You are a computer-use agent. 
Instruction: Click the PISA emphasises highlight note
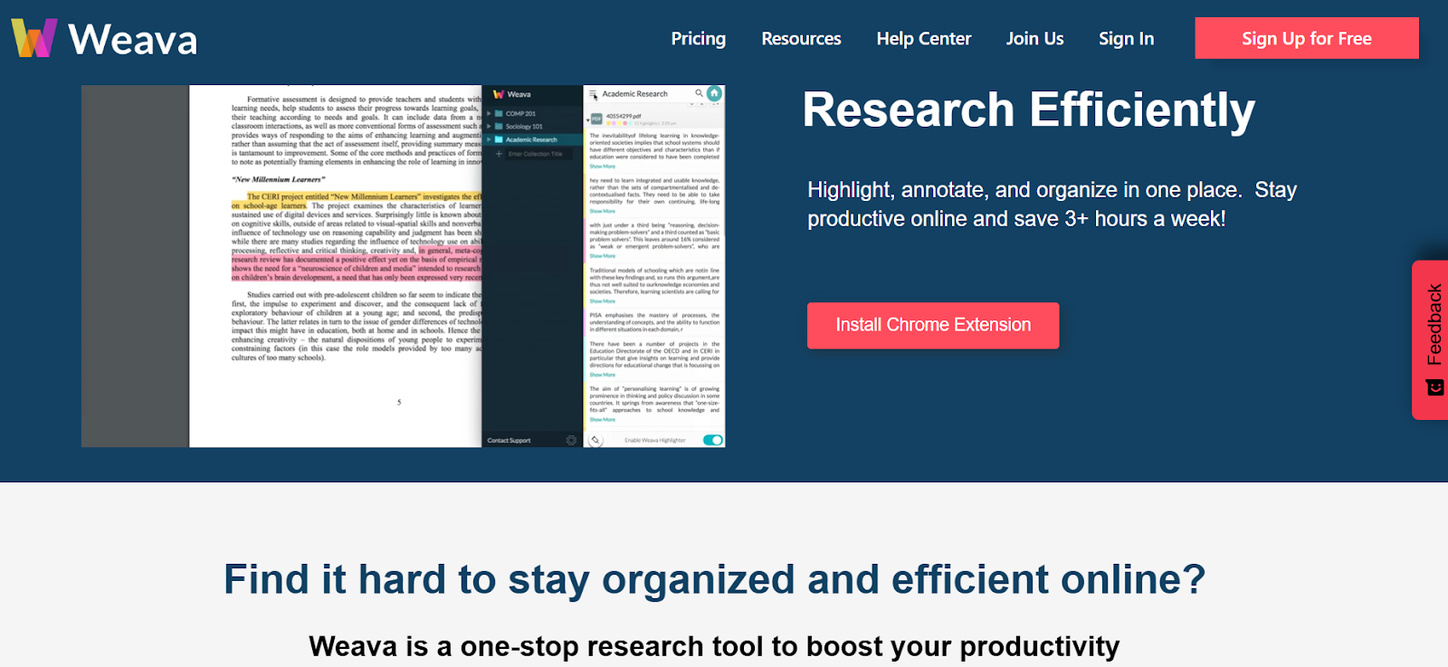point(654,322)
